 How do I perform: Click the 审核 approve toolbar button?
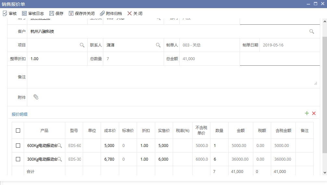click(10, 14)
